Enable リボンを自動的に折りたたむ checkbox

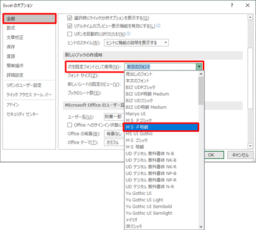[x=70, y=34]
